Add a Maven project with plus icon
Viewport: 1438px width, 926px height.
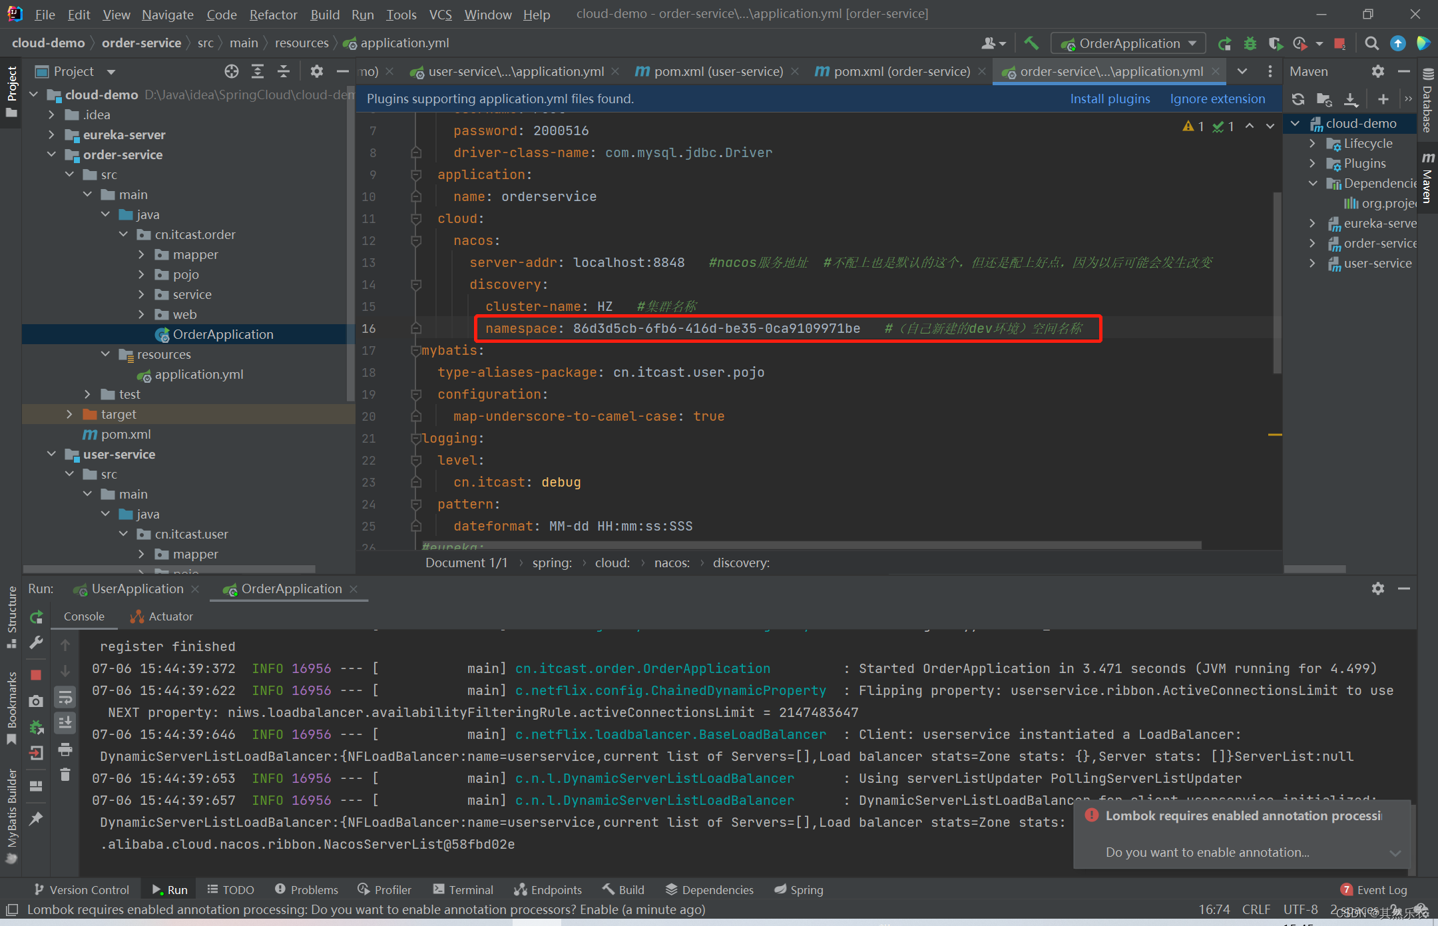pos(1383,99)
